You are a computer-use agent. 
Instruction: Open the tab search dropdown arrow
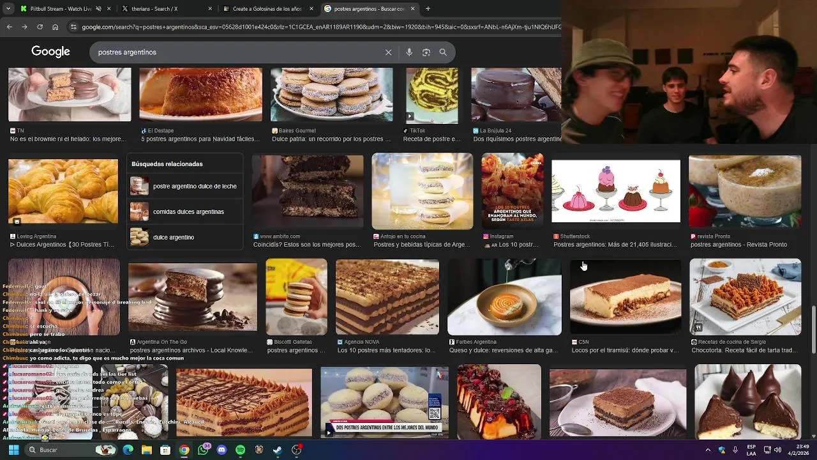(8, 9)
